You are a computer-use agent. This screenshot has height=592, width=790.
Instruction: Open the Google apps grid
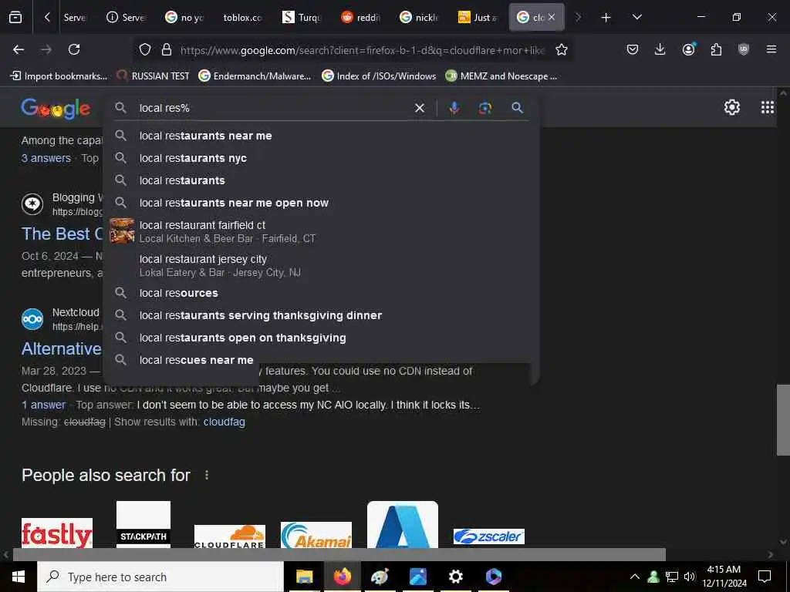pyautogui.click(x=768, y=107)
